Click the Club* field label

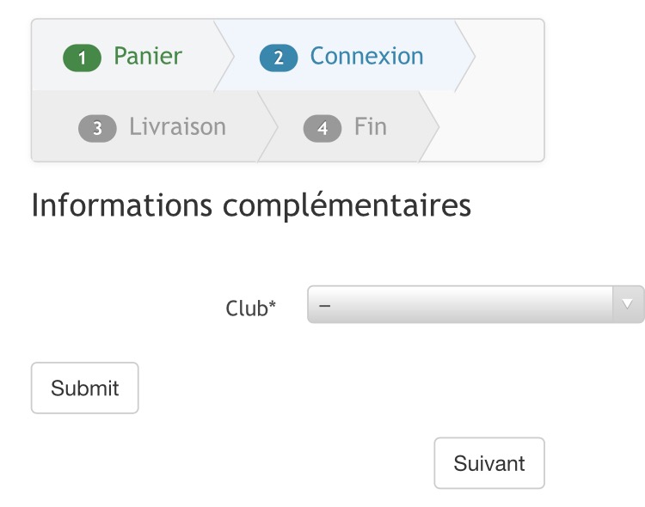250,308
